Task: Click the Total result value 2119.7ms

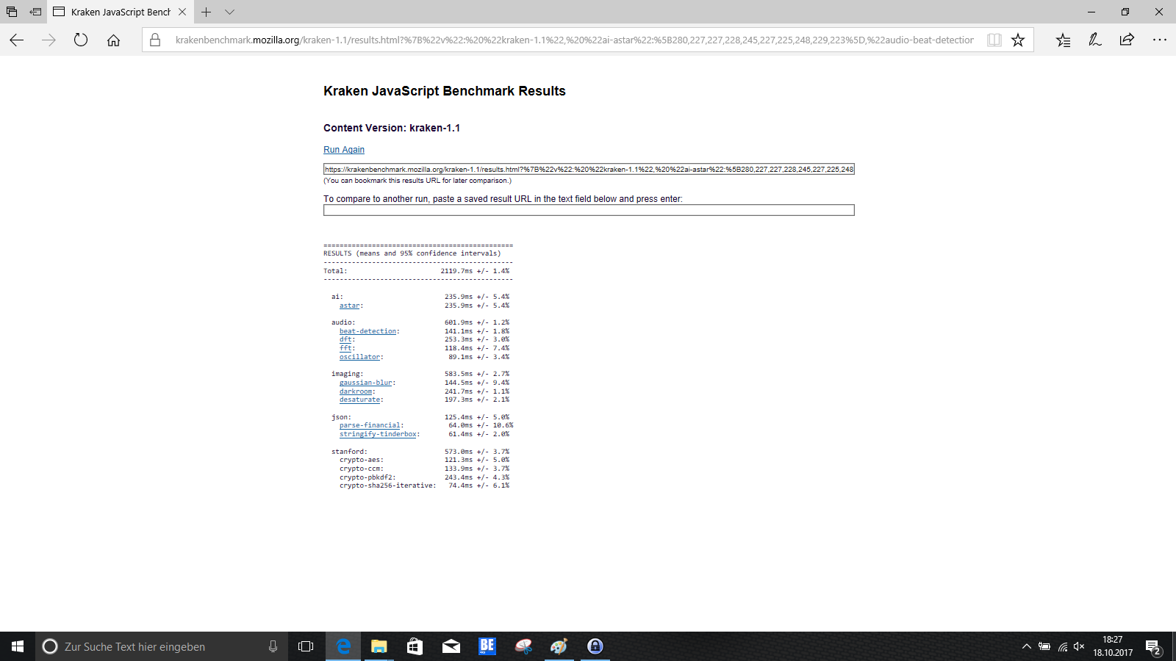Action: coord(456,271)
